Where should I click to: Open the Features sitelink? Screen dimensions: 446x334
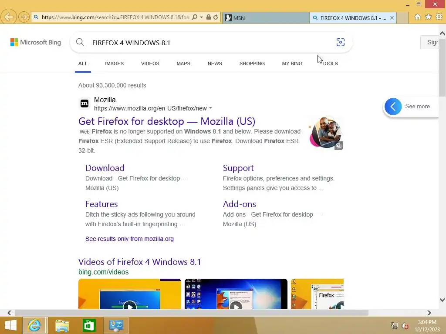coord(101,204)
